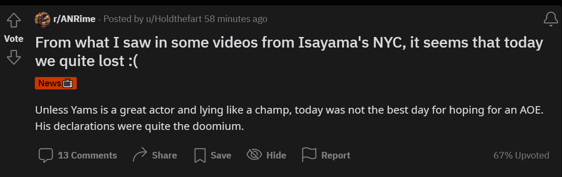This screenshot has width=562, height=177.
Task: Click the crossed-out eye Hide icon
Action: pos(254,155)
